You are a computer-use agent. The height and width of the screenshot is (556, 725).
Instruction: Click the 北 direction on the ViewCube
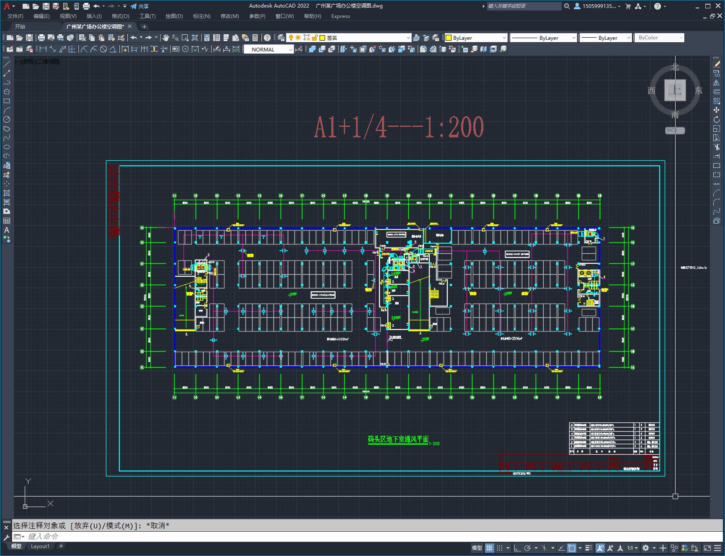[675, 67]
